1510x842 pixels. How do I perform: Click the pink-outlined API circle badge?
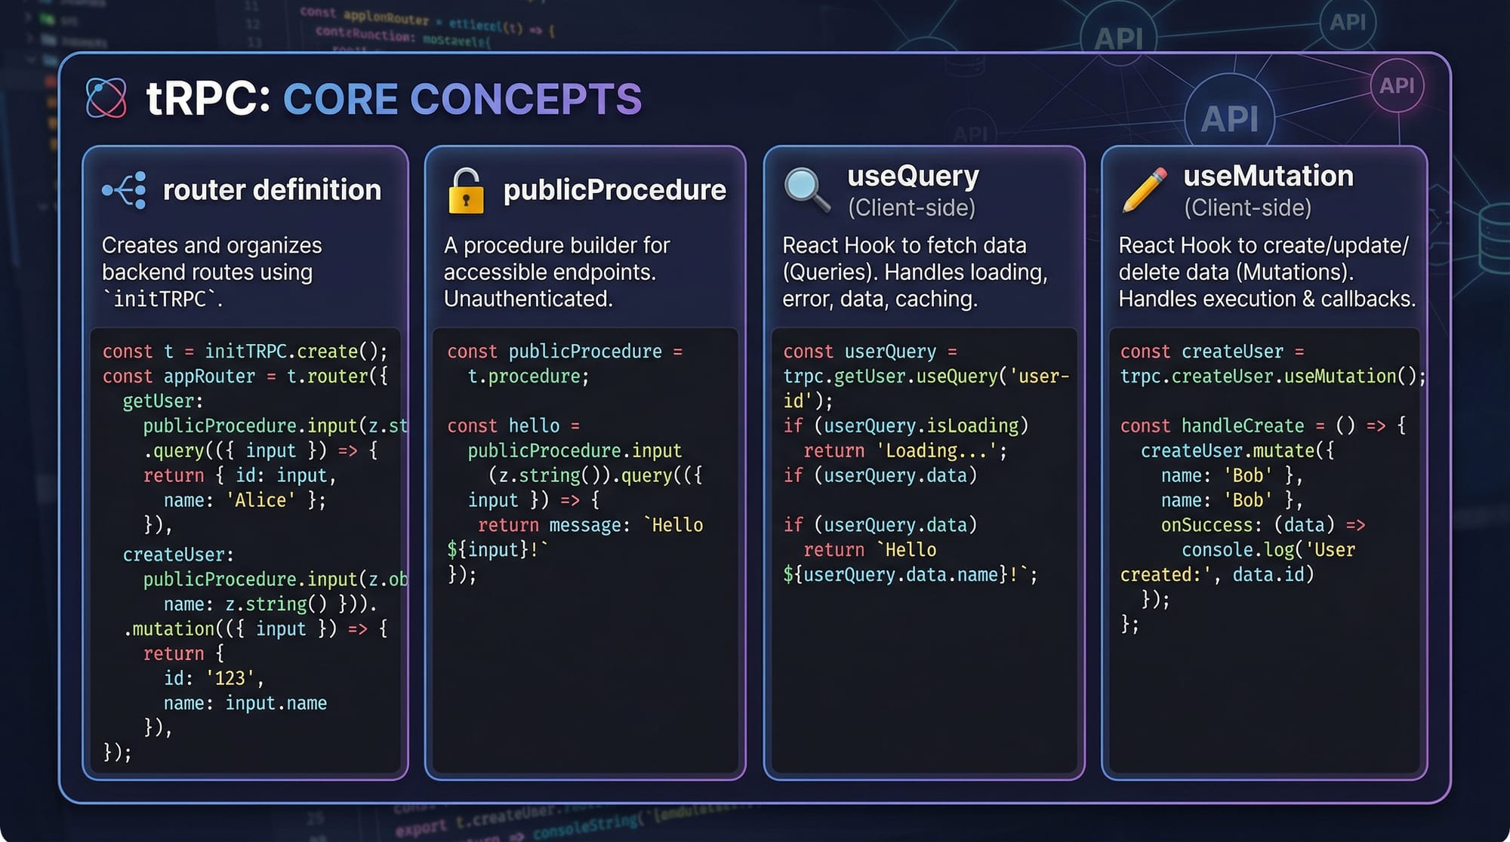pyautogui.click(x=1397, y=86)
